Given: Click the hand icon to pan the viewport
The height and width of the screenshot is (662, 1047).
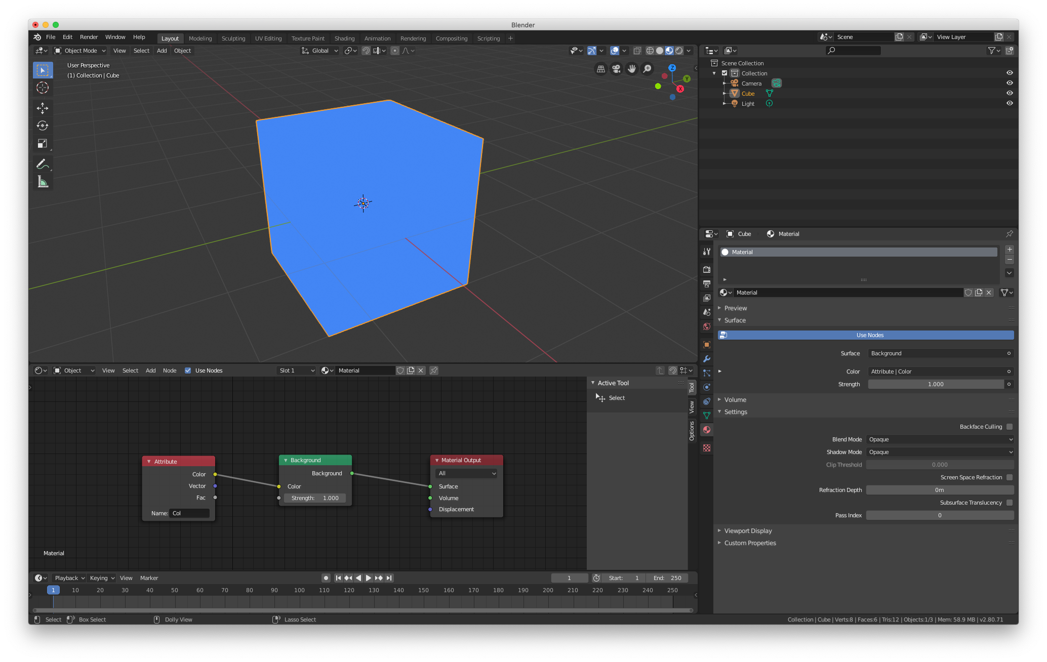Looking at the screenshot, I should pos(631,68).
